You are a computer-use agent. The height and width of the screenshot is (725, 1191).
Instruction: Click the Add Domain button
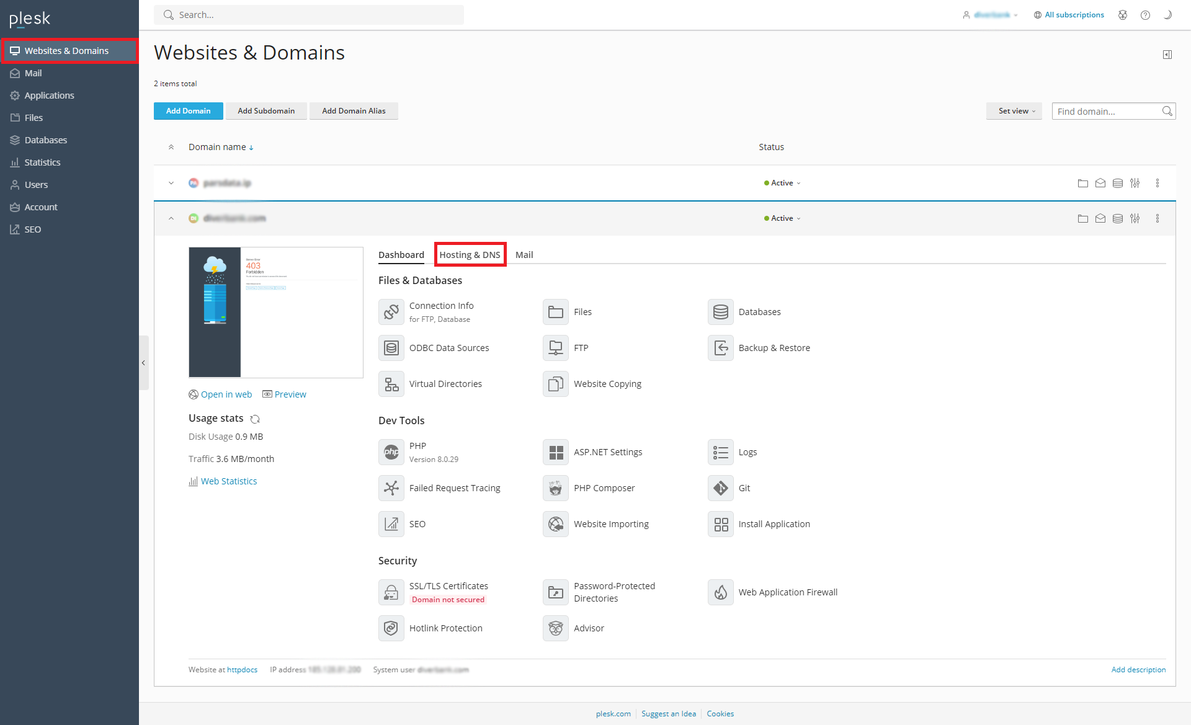click(188, 111)
